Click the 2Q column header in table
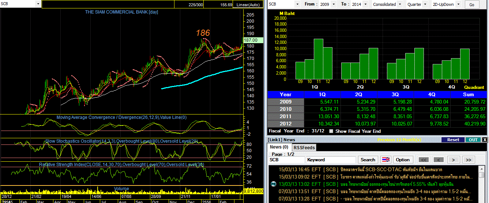 click(359, 94)
